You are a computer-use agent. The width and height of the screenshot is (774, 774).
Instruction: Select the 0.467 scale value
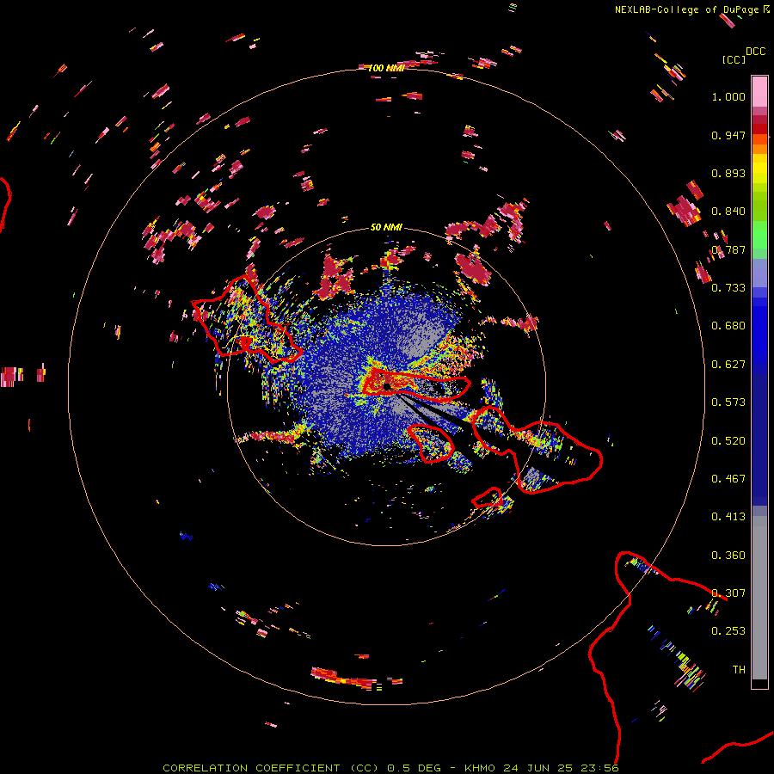point(728,479)
